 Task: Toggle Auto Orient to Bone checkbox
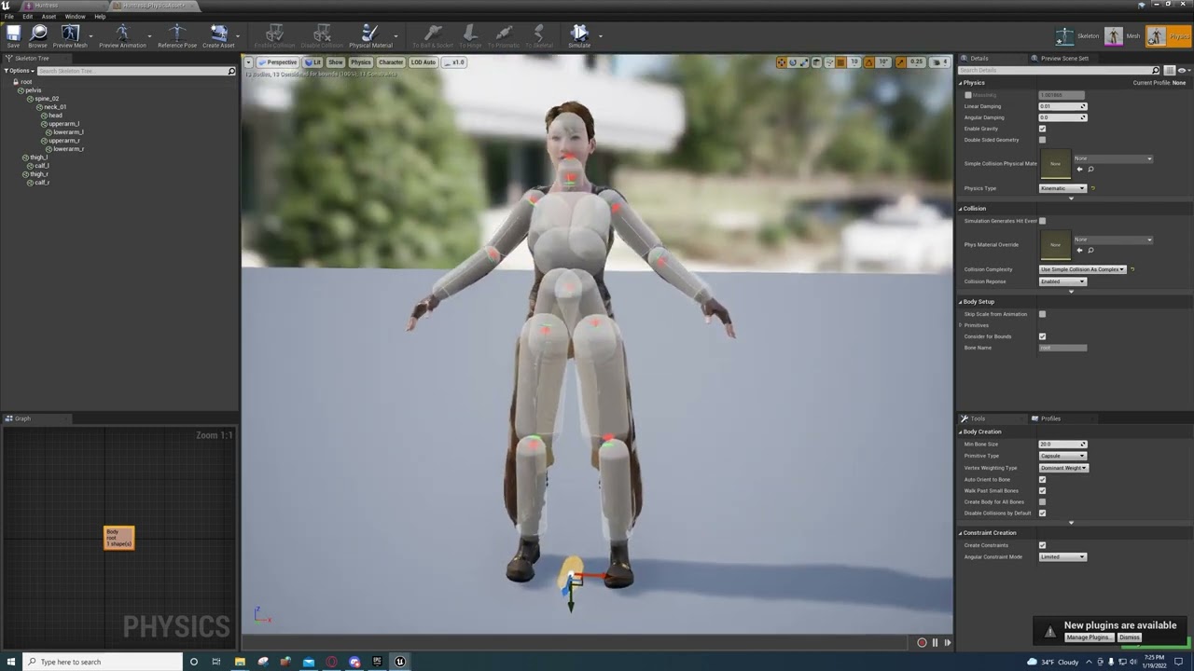coord(1042,479)
